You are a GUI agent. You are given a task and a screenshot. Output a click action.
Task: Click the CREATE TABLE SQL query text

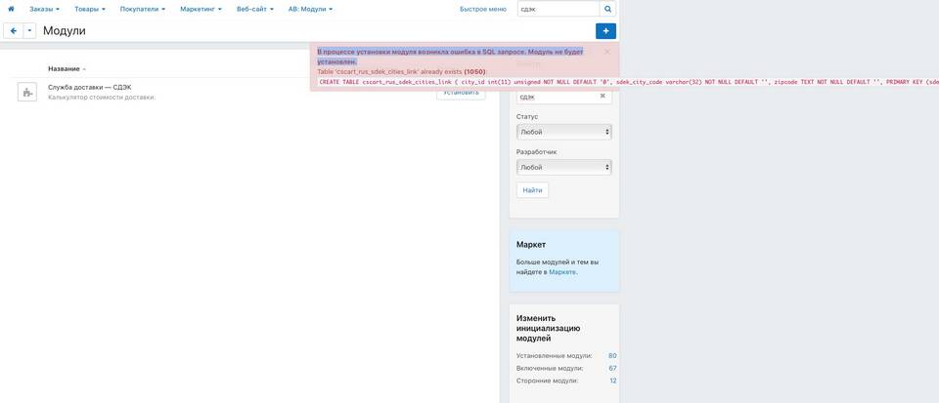[x=628, y=82]
